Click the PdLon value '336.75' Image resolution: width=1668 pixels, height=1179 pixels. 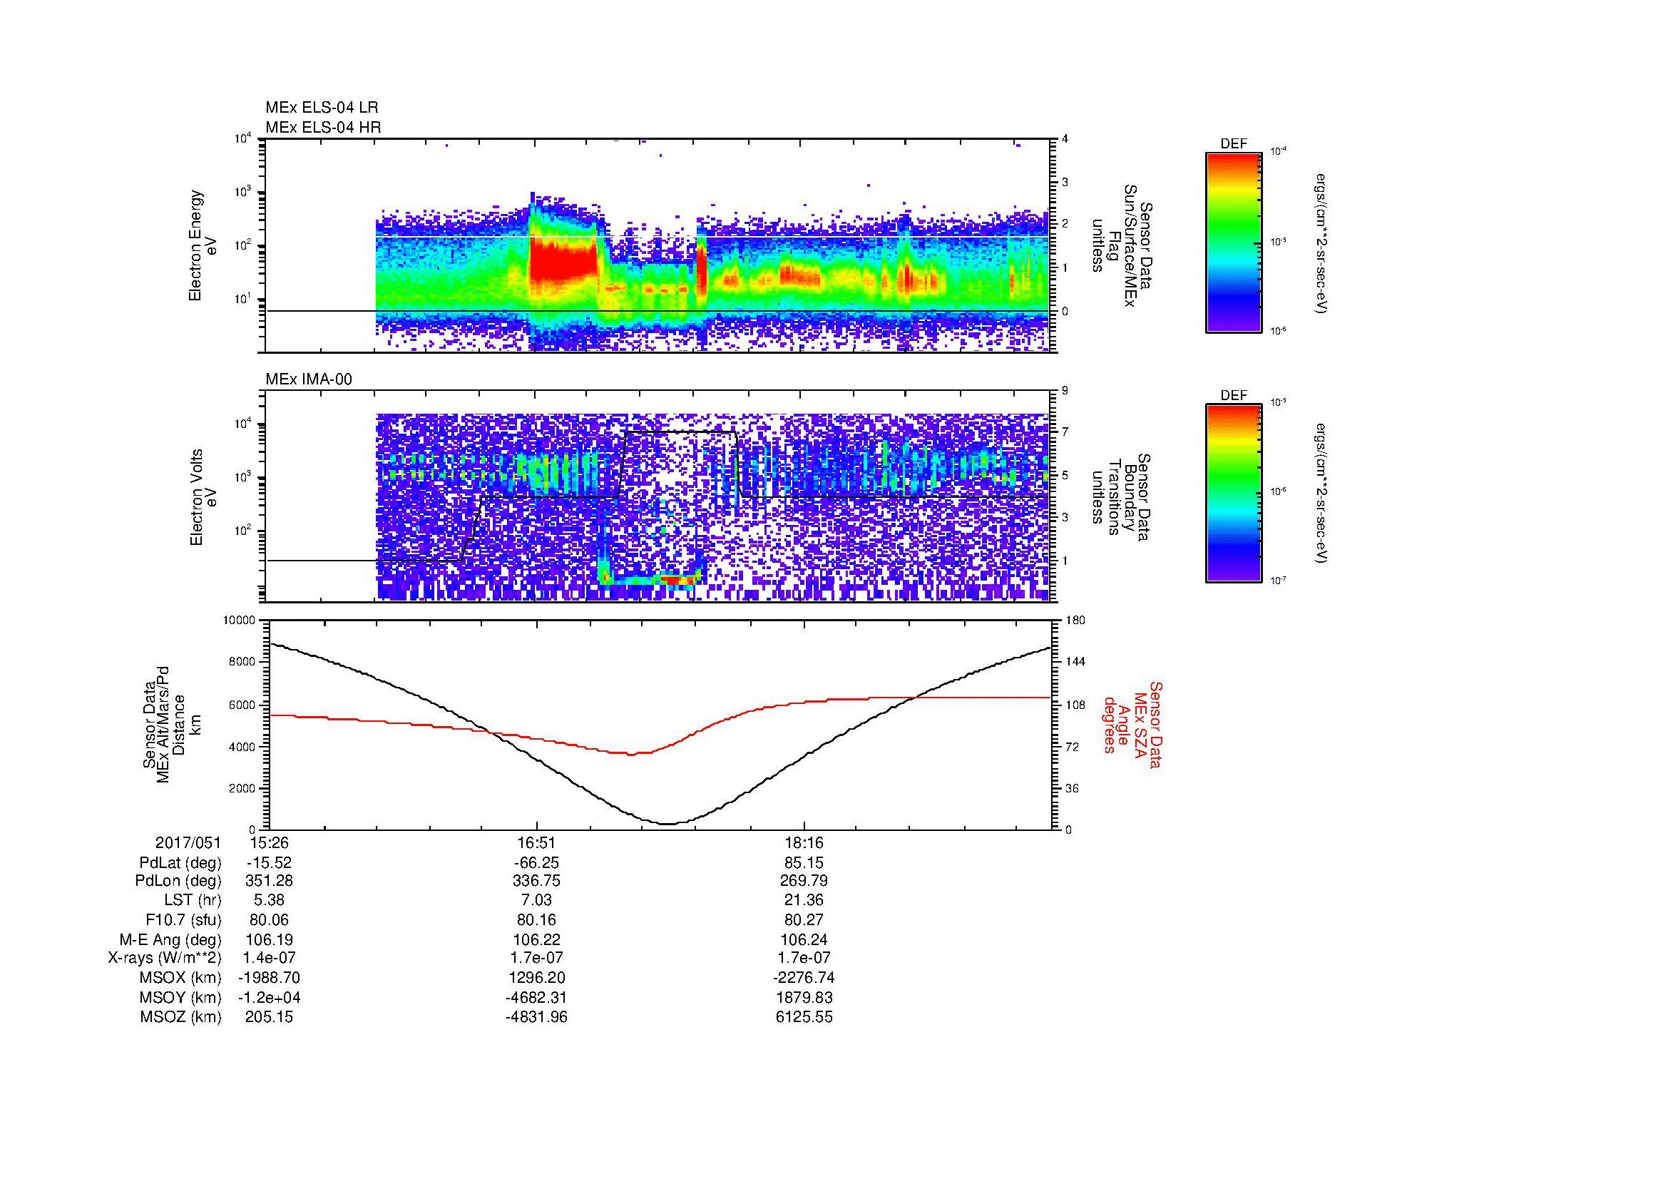(x=536, y=881)
